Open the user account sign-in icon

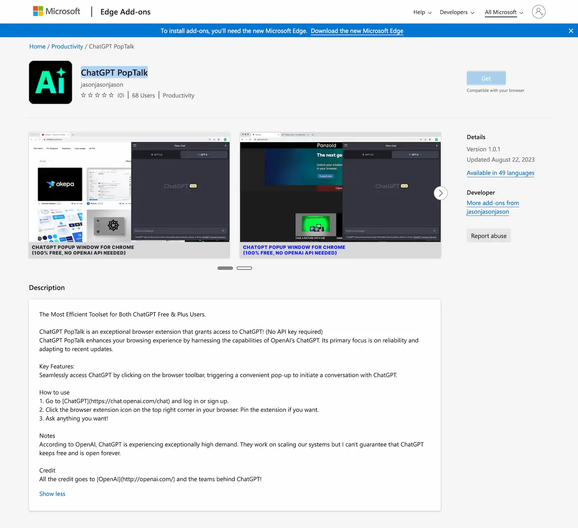539,12
